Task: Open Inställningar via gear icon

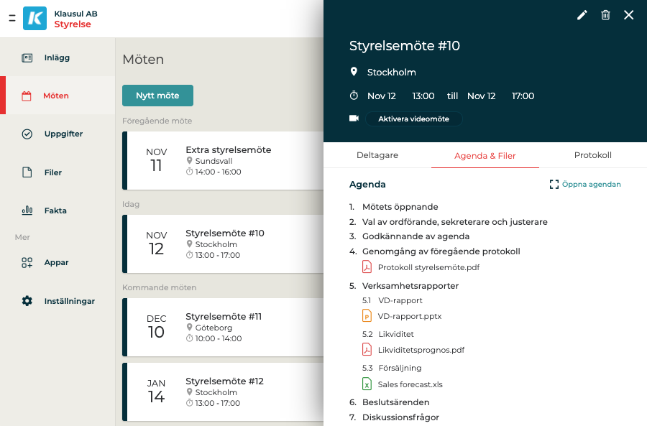Action: 27,301
